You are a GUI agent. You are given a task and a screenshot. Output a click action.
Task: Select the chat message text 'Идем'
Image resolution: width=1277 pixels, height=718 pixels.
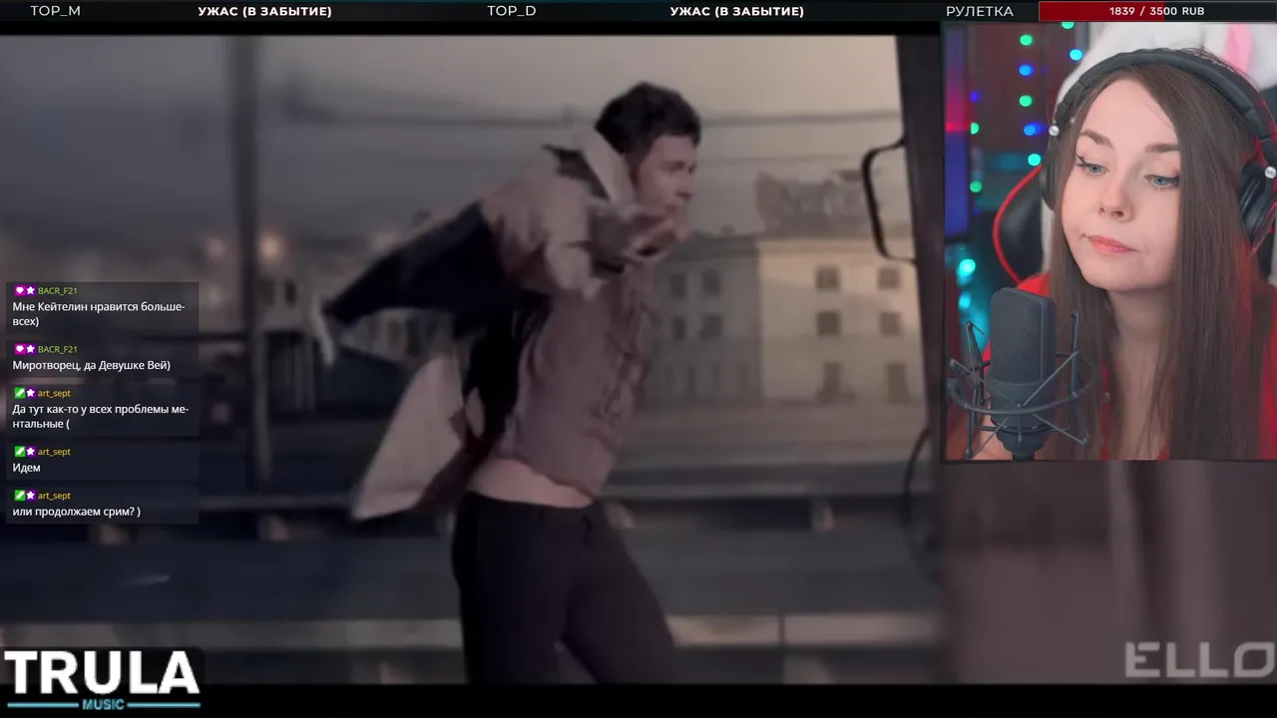(x=26, y=468)
